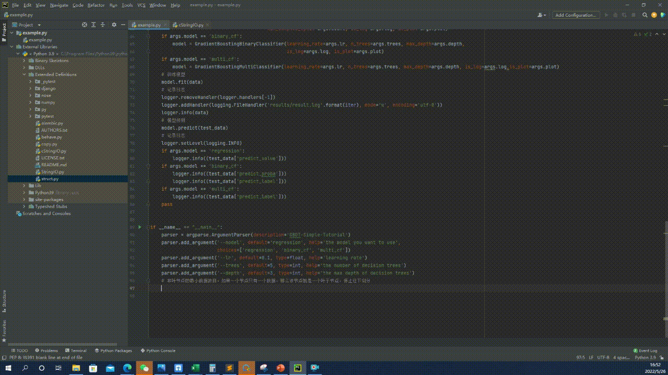Switch to the cStringIO.py tab
668x375 pixels.
click(x=190, y=25)
